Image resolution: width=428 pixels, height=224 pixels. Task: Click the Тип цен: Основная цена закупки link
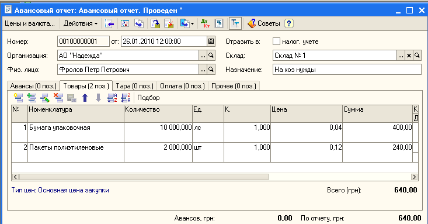[60, 190]
